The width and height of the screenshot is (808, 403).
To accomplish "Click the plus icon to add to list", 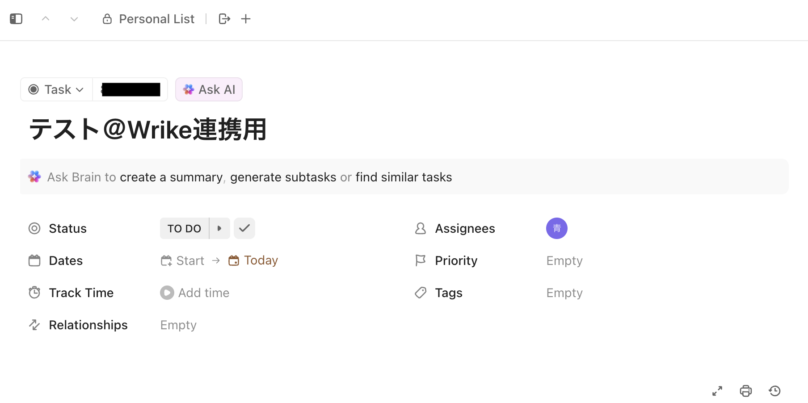I will (246, 19).
